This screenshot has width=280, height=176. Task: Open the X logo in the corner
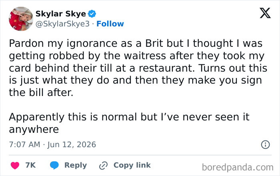(x=265, y=13)
